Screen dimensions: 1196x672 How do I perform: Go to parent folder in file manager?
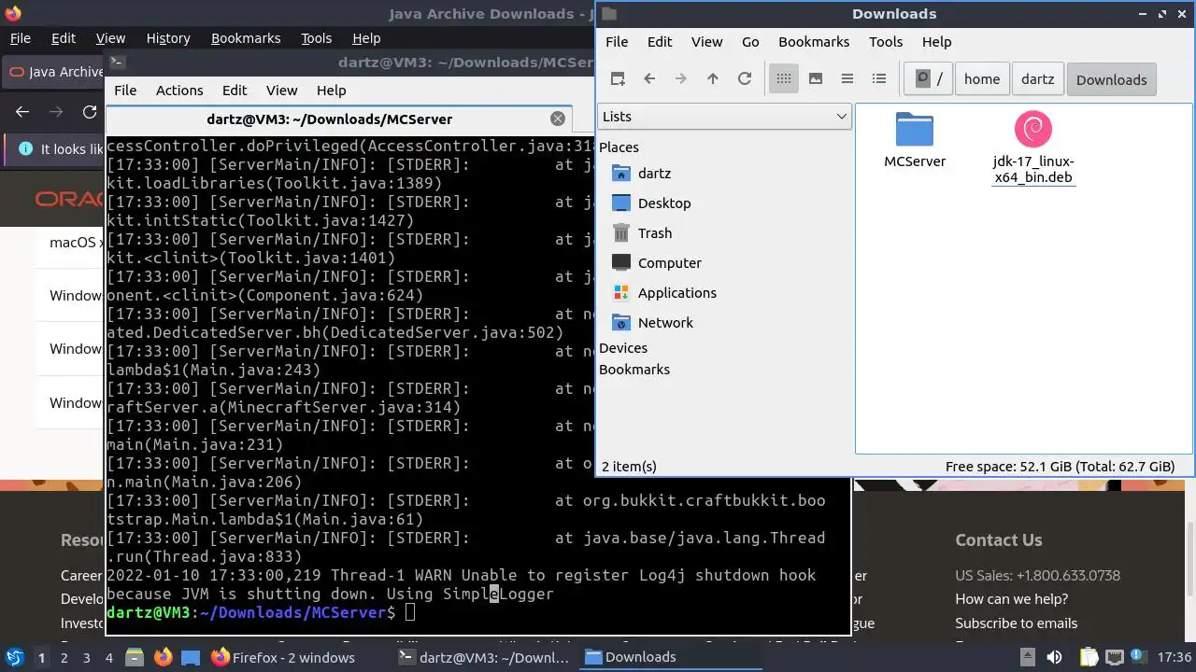pos(713,79)
